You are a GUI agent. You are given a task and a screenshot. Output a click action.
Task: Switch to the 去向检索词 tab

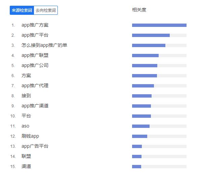46,10
